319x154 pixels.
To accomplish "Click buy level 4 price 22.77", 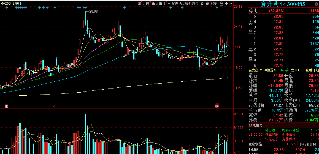I will [x=279, y=60].
